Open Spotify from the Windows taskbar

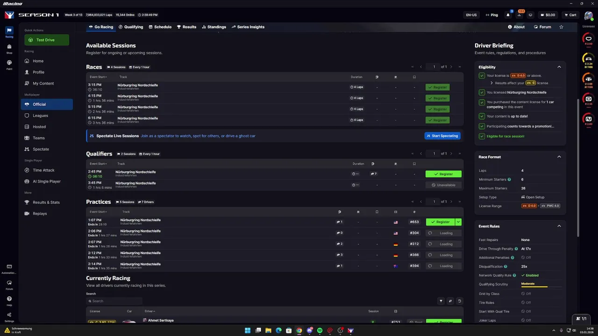coord(320,330)
